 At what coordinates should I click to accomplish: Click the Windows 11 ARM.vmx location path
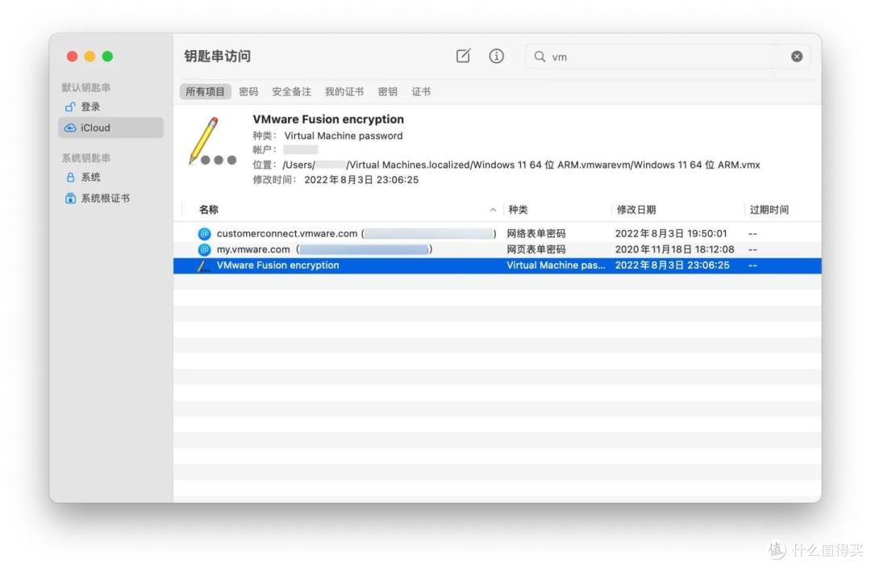(521, 165)
